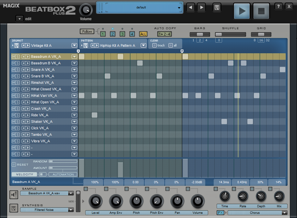Viewport: 297px width, 218px height.
Task: Adjust the GRID slider
Action: [x=261, y=34]
